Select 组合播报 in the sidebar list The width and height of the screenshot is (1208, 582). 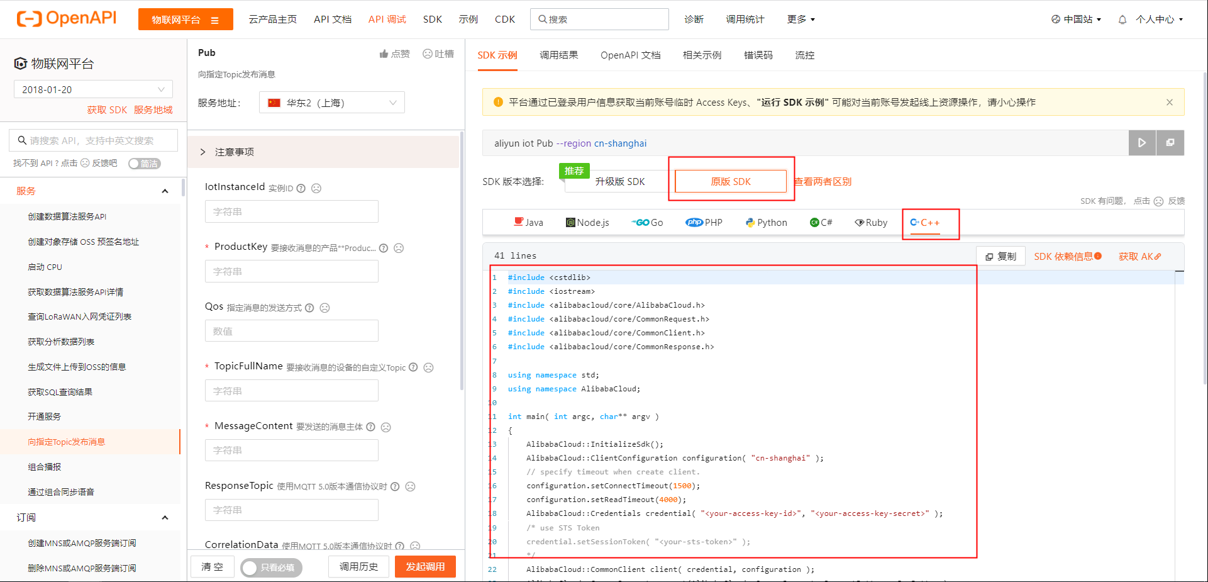coord(45,467)
